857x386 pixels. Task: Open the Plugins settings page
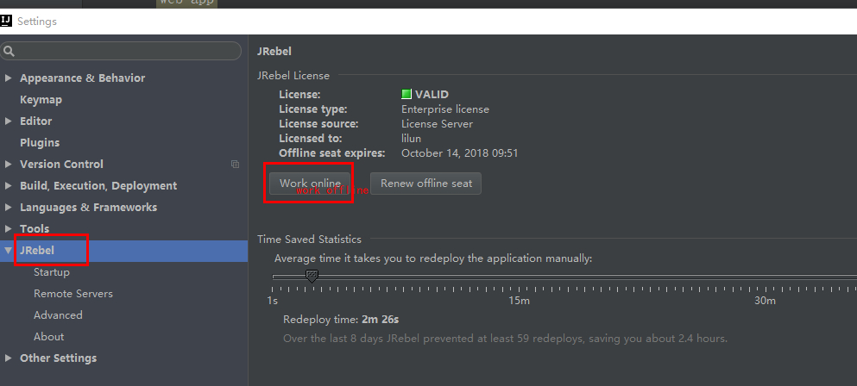click(40, 142)
